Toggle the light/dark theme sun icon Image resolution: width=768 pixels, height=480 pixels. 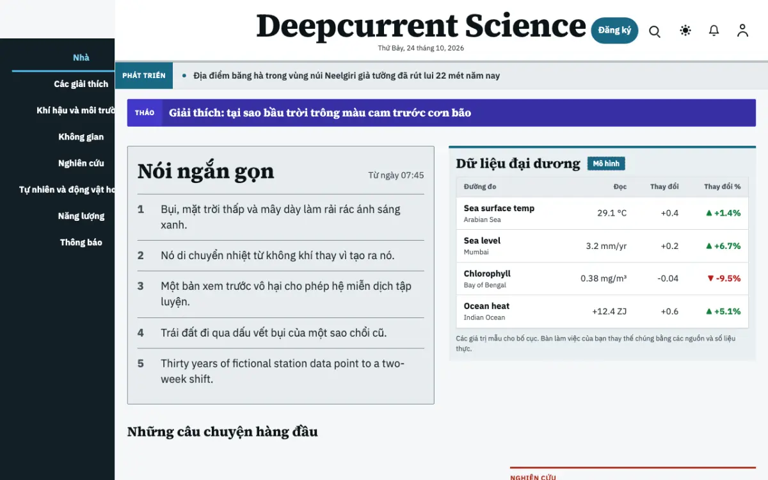tap(685, 30)
